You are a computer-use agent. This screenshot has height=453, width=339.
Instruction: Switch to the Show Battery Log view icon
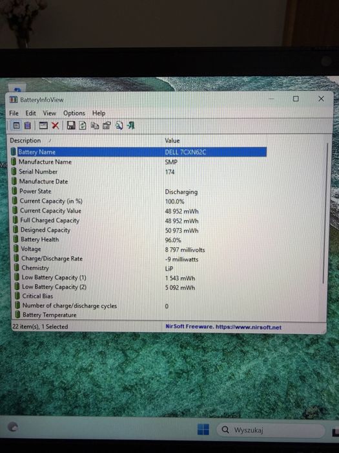pos(27,126)
